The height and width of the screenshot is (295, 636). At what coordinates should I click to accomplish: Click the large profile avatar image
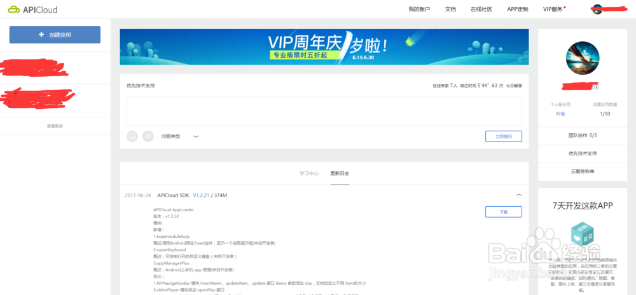coord(583,58)
